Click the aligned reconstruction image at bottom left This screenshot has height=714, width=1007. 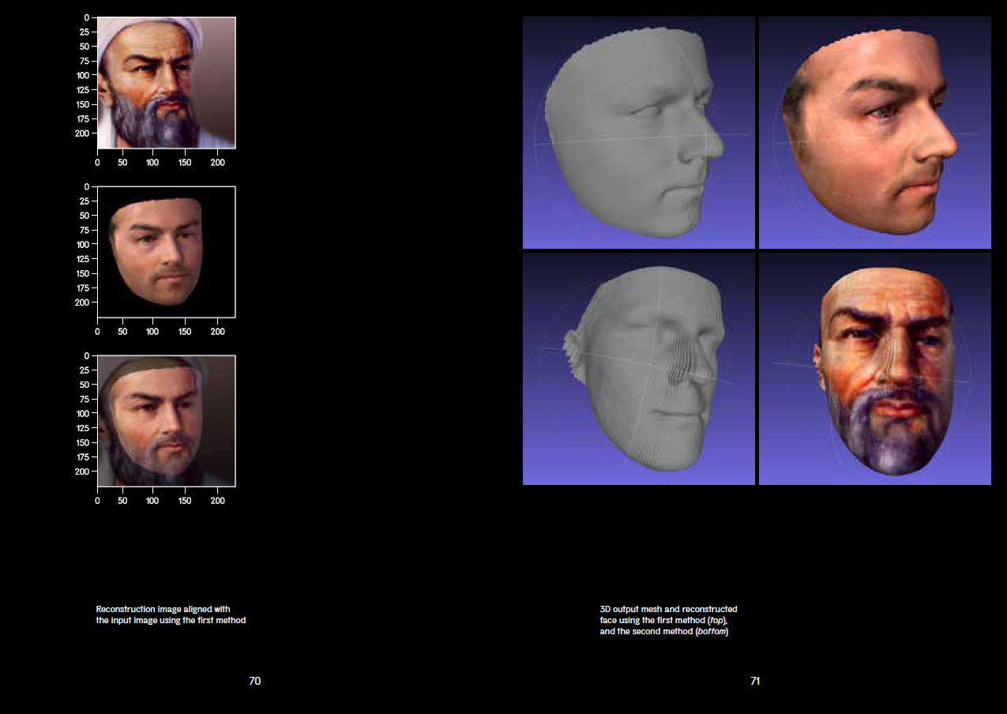[166, 420]
